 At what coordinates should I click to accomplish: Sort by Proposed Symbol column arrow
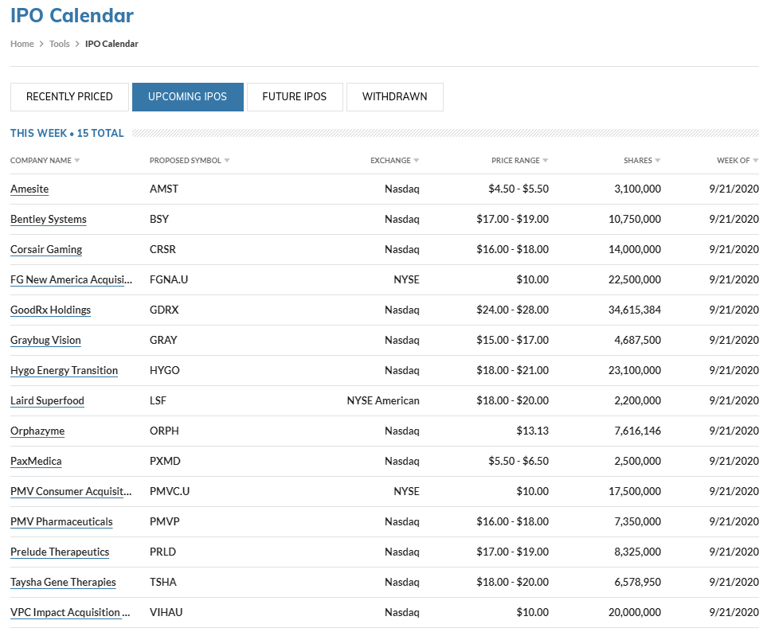[x=226, y=161]
